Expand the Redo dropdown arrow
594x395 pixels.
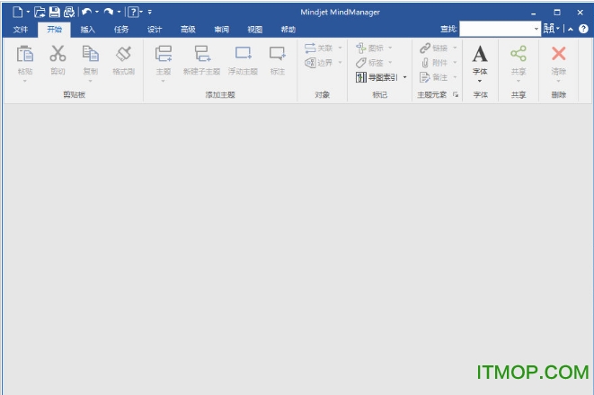pyautogui.click(x=119, y=12)
